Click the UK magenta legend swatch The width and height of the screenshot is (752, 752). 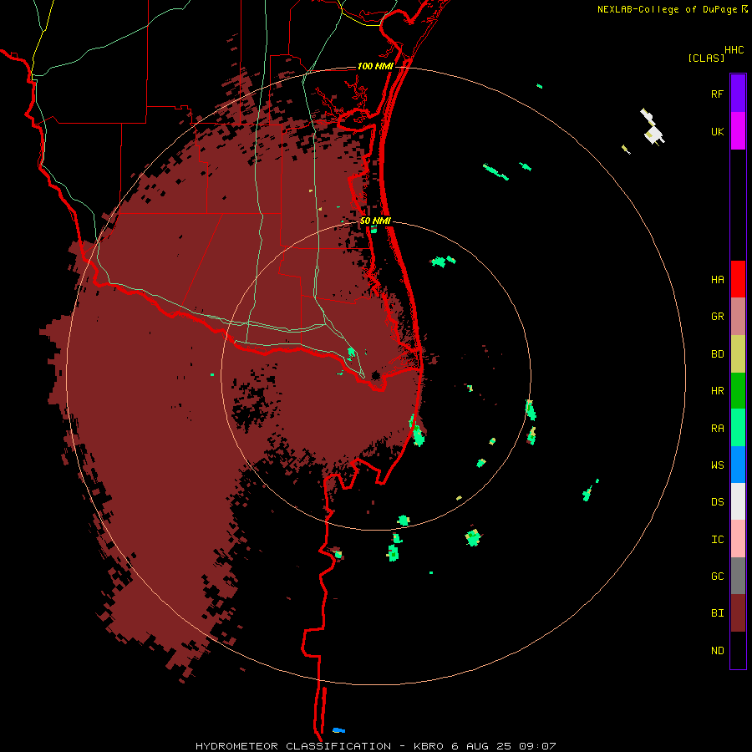click(x=738, y=131)
